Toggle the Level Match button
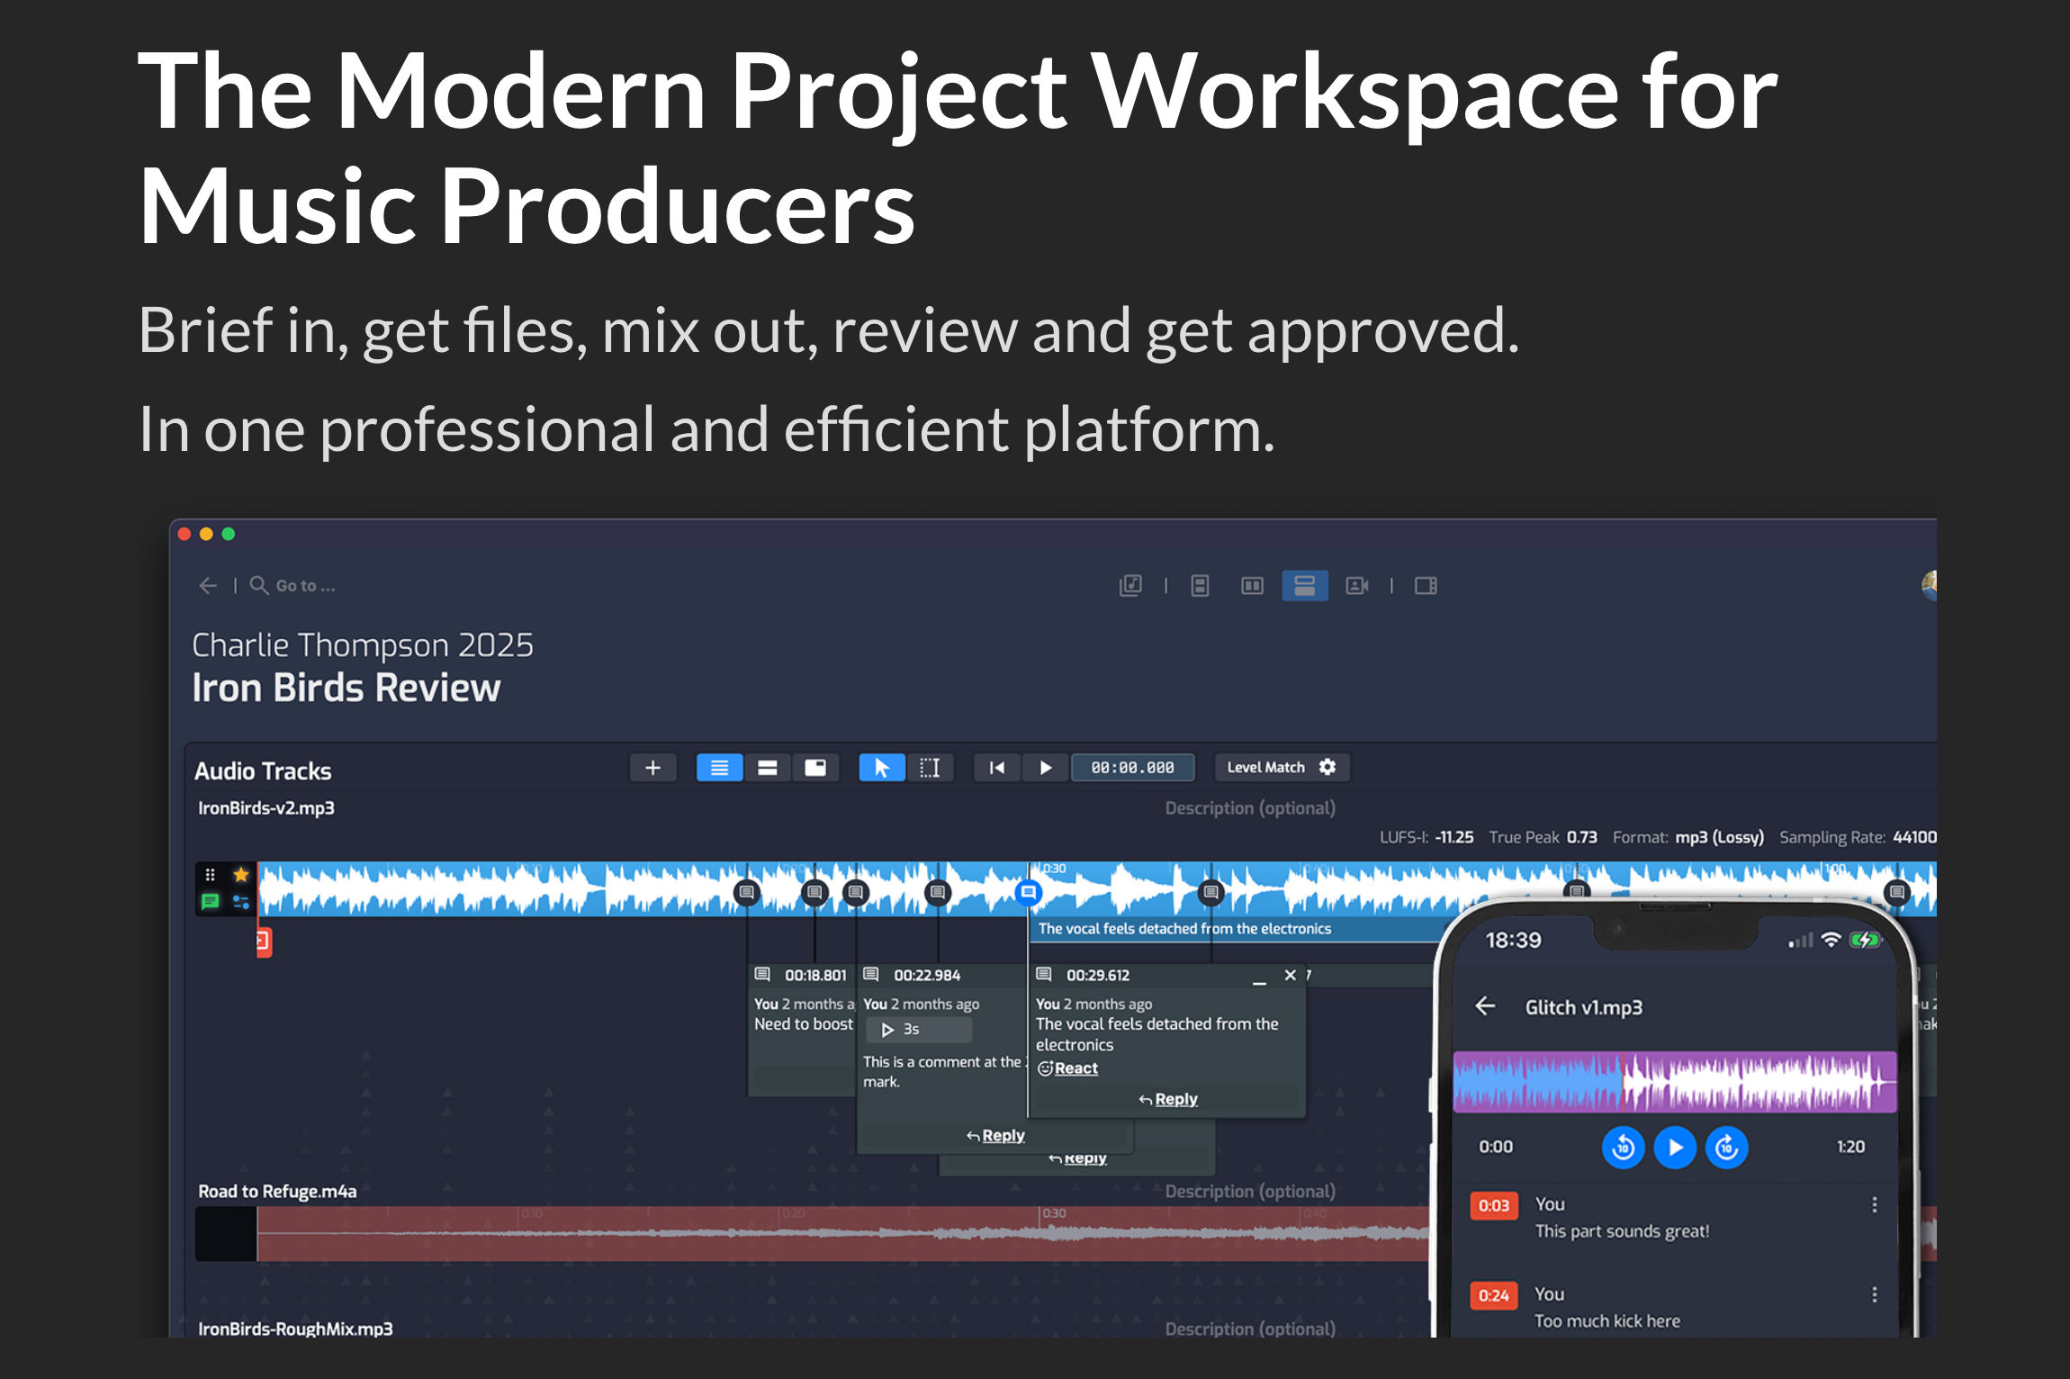2070x1379 pixels. tap(1265, 768)
